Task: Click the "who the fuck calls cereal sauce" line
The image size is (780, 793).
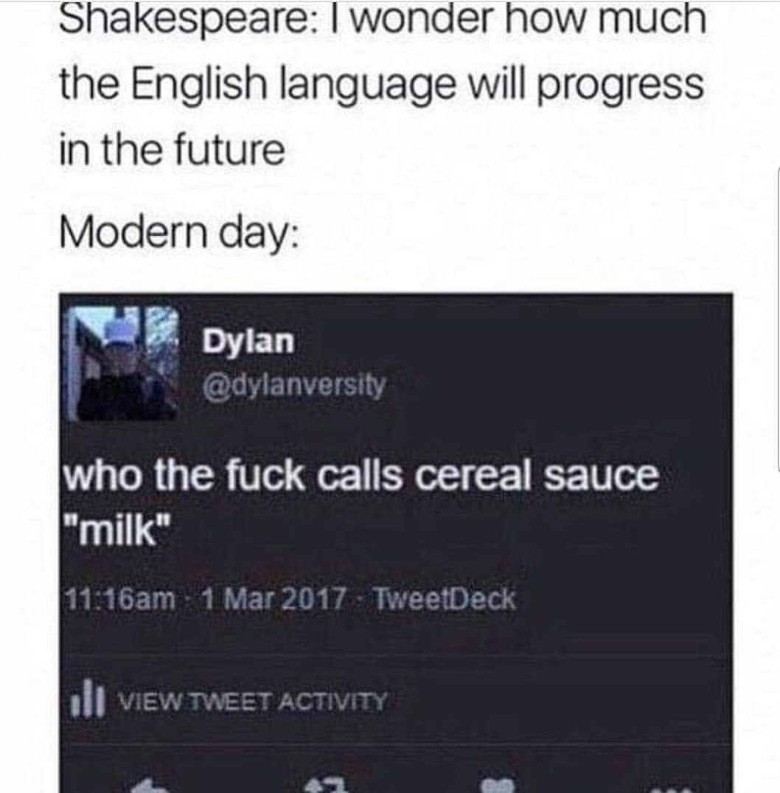Action: (x=361, y=475)
